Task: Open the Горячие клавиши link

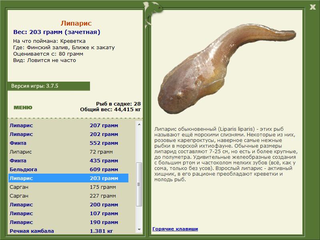Action: (175, 229)
